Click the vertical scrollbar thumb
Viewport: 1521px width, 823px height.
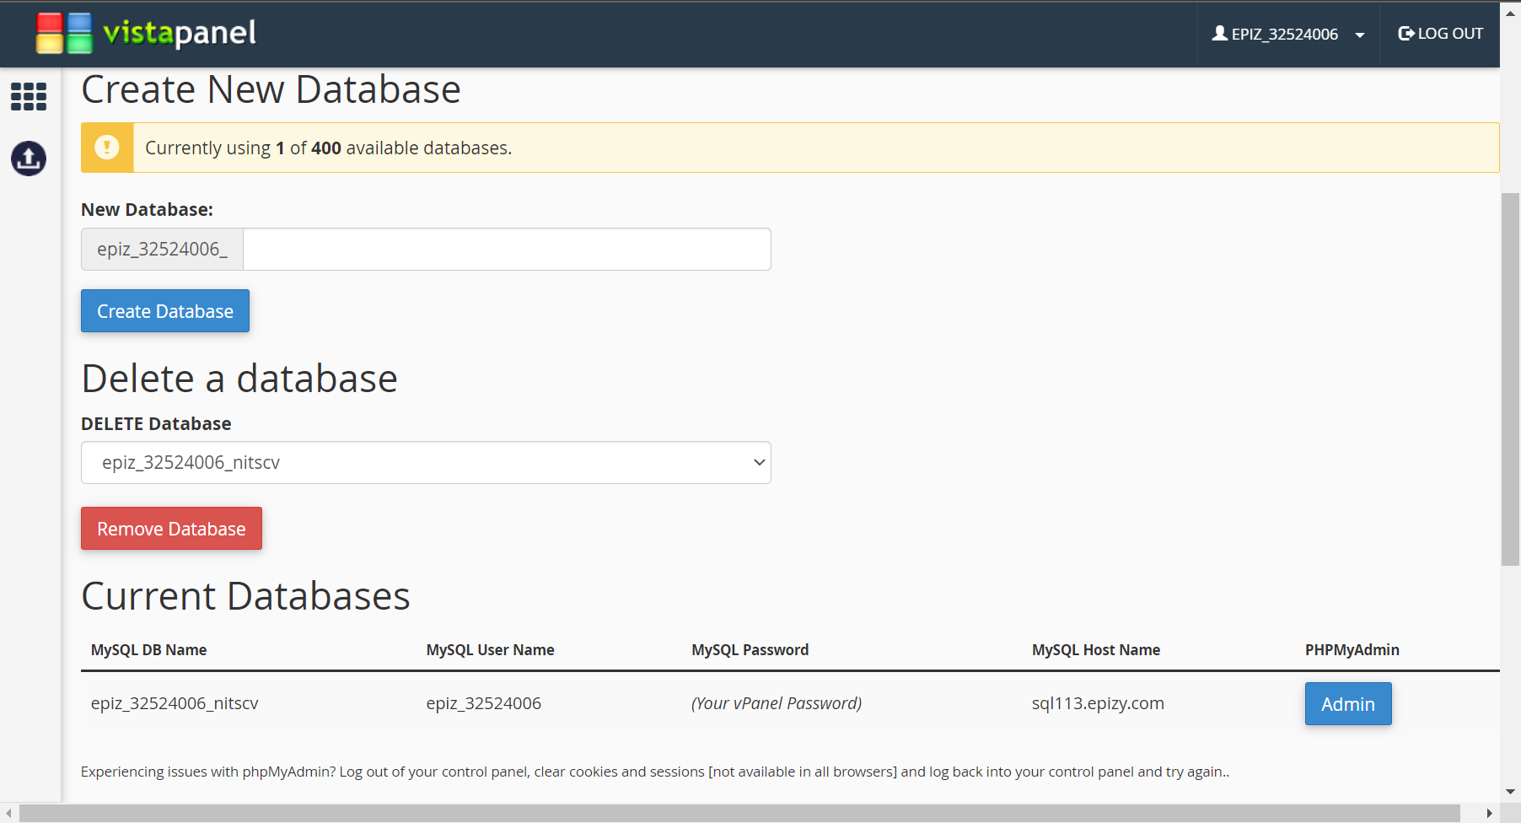coord(1510,379)
